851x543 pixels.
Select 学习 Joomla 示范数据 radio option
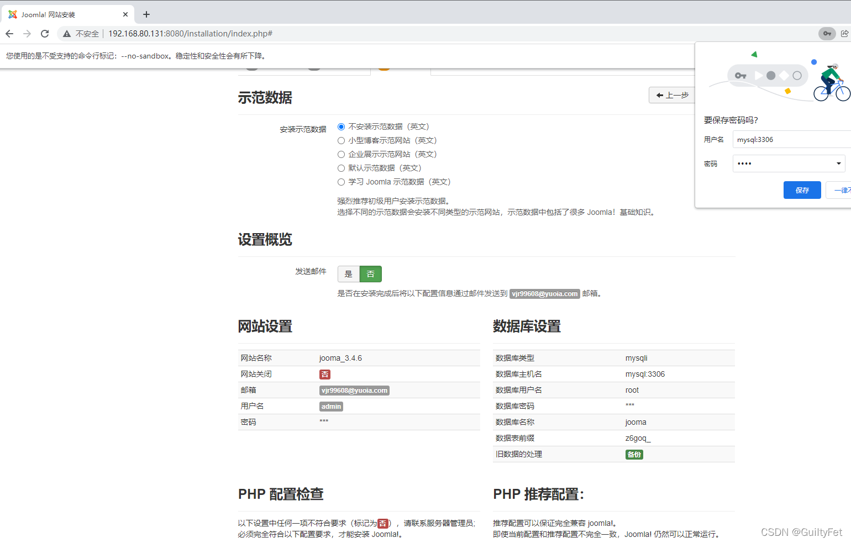coord(341,182)
